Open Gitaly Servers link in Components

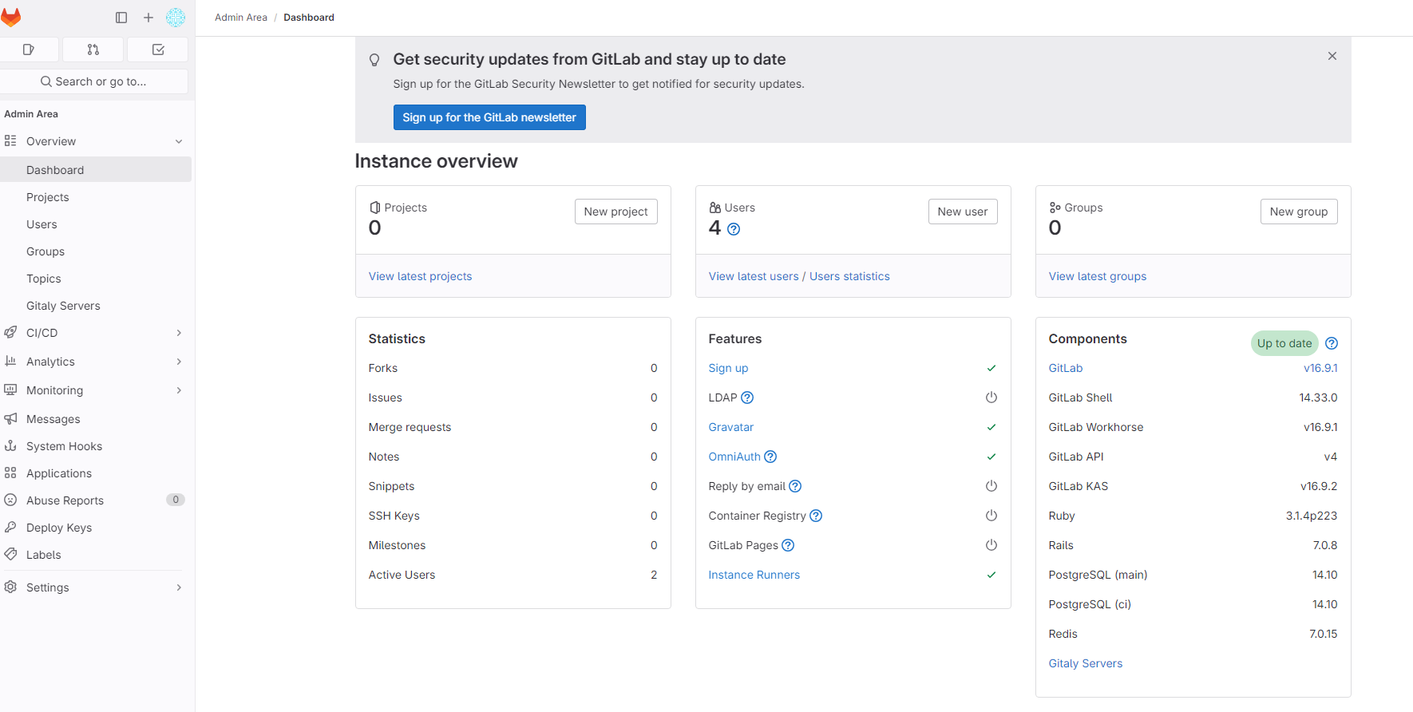tap(1086, 663)
